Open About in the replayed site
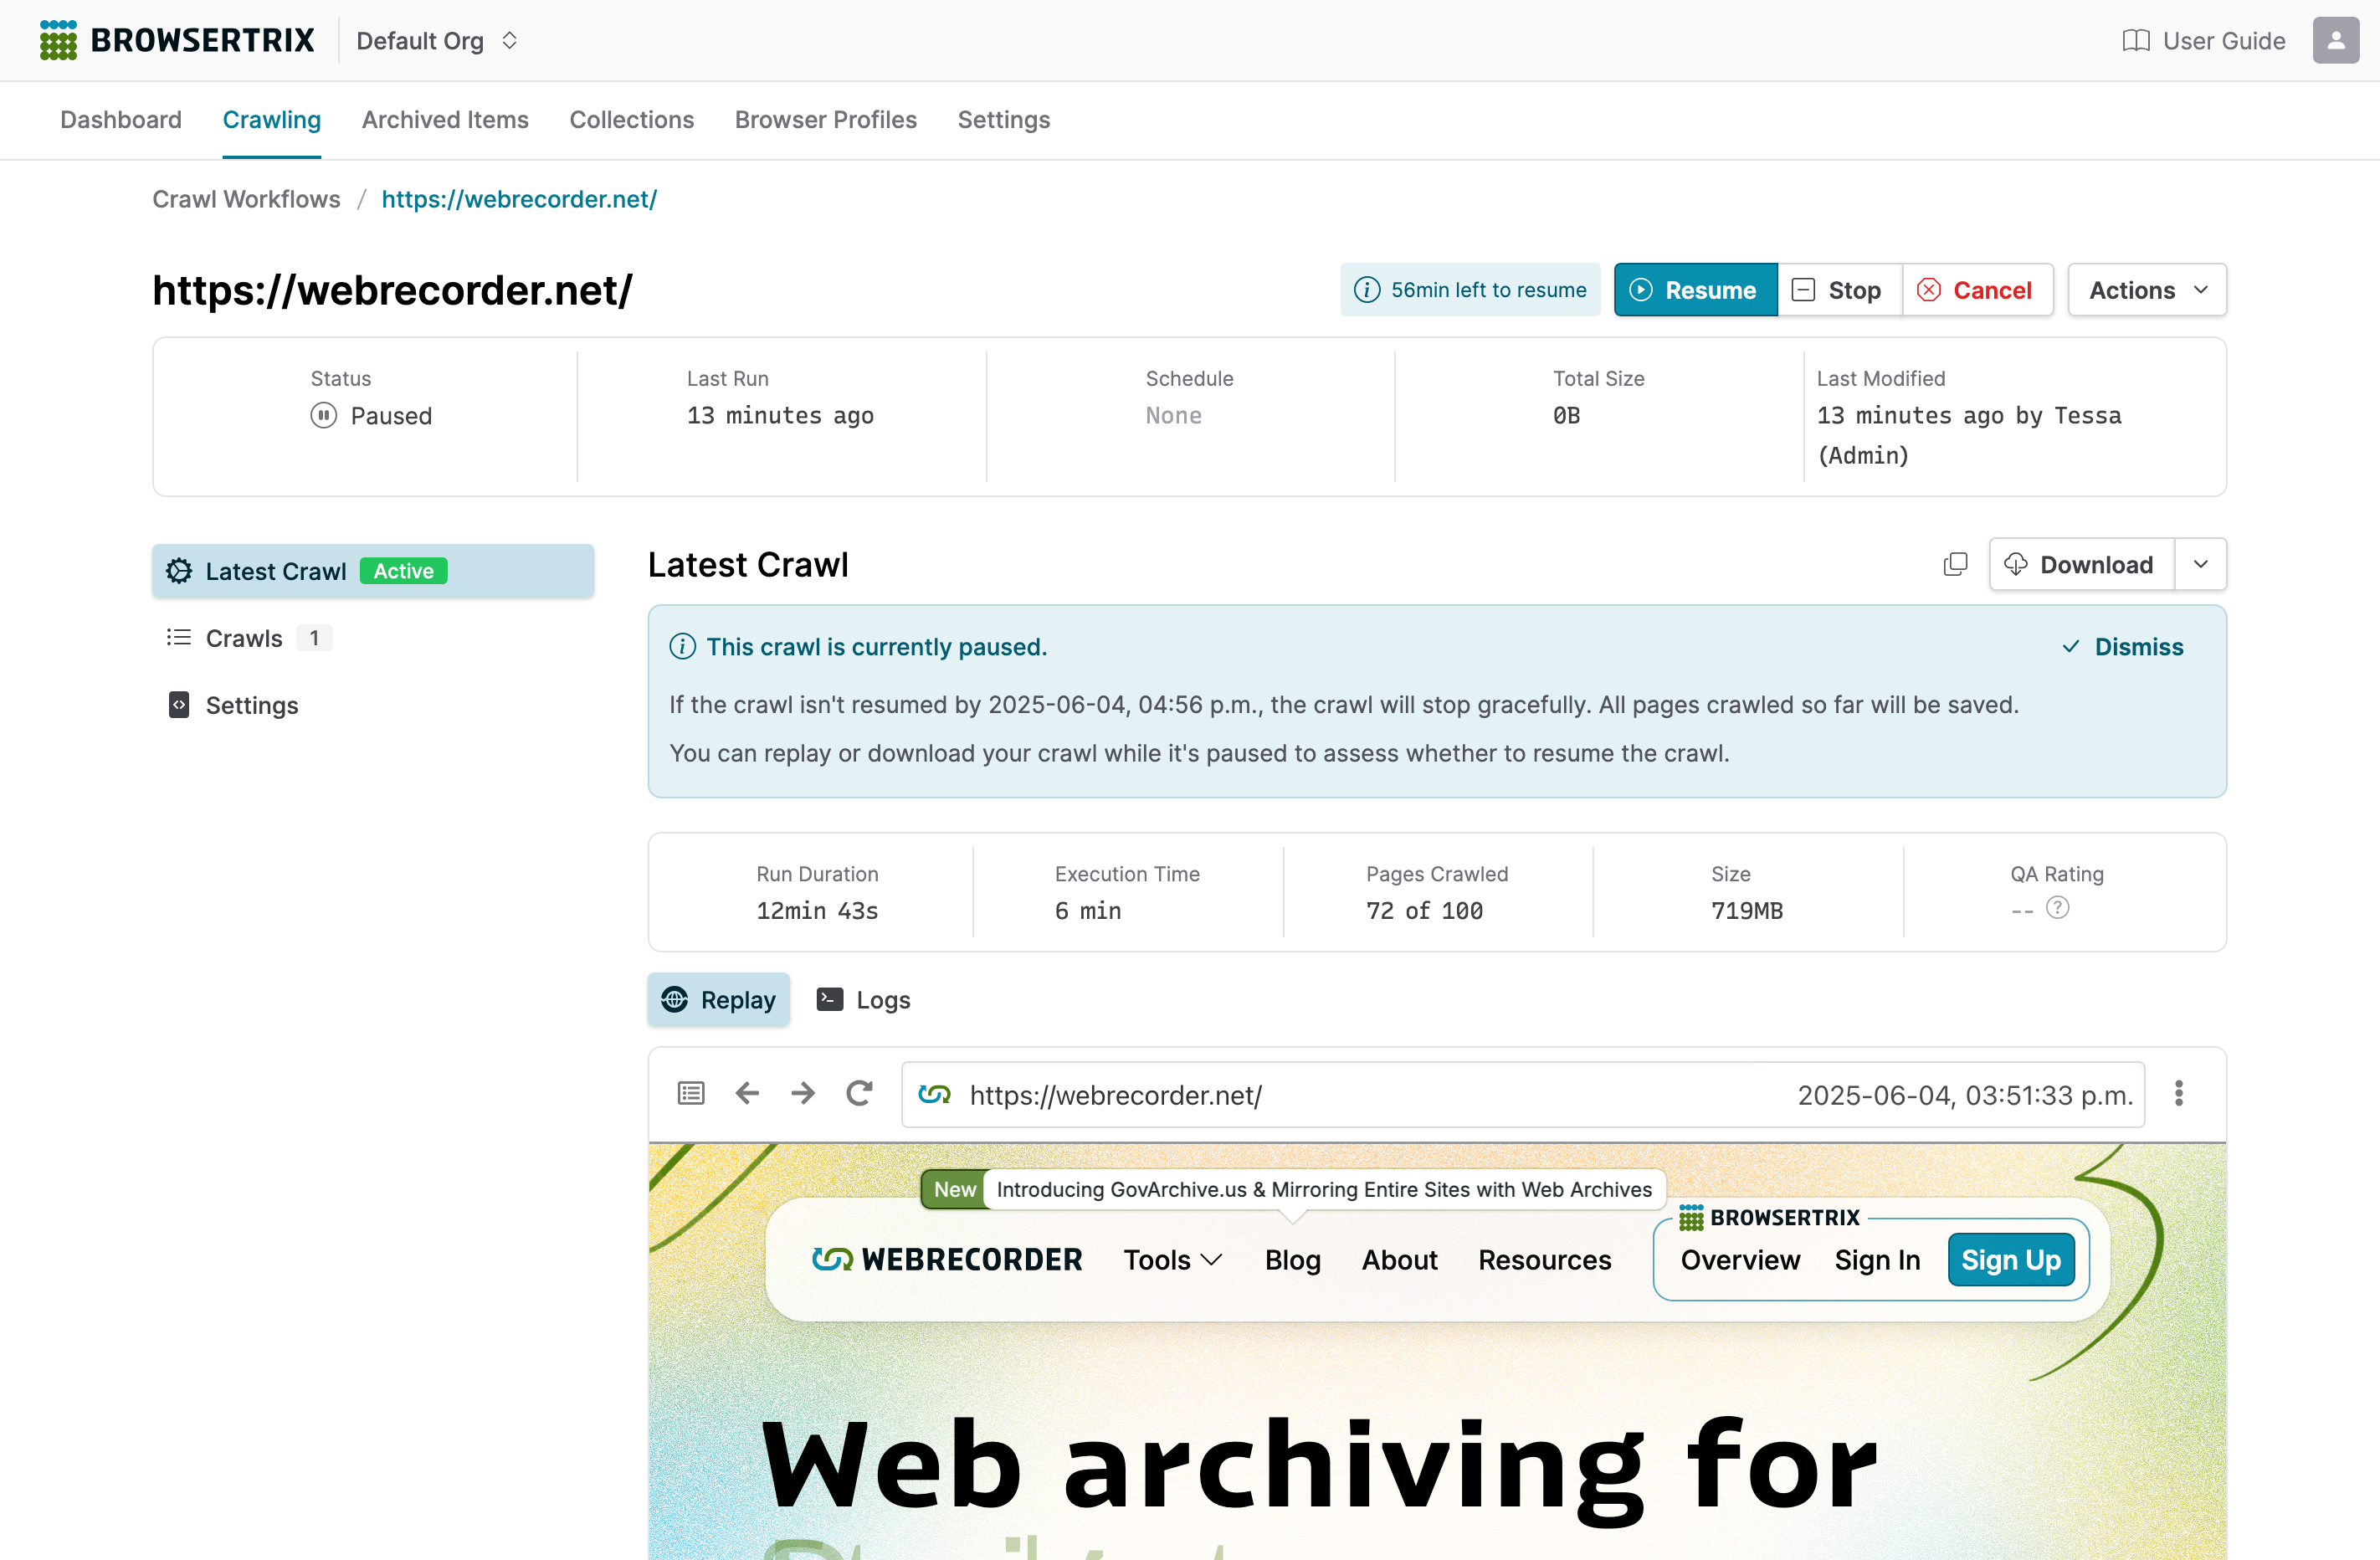 coord(1399,1260)
